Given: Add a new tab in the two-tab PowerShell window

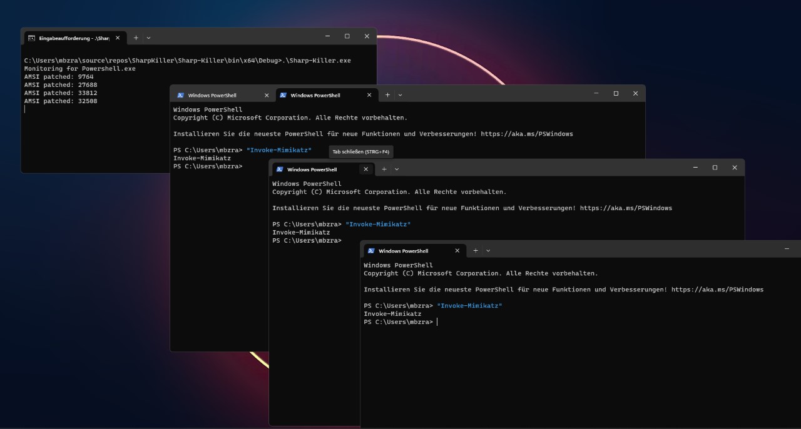Looking at the screenshot, I should point(387,95).
